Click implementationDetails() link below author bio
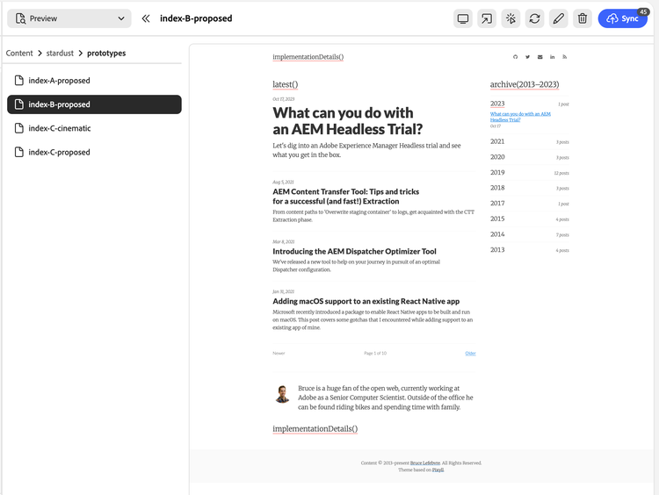 click(315, 428)
